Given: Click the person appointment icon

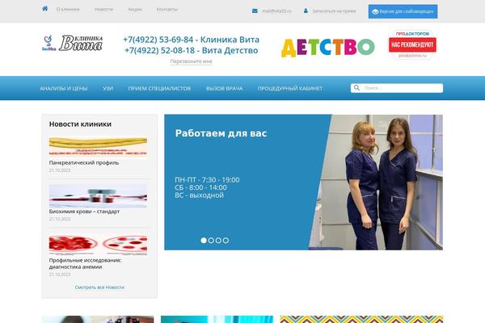Looking at the screenshot, I should (306, 10).
